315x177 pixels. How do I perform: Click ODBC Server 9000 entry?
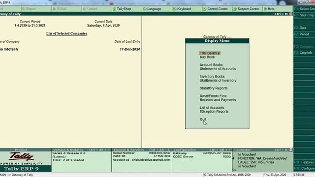(202, 156)
